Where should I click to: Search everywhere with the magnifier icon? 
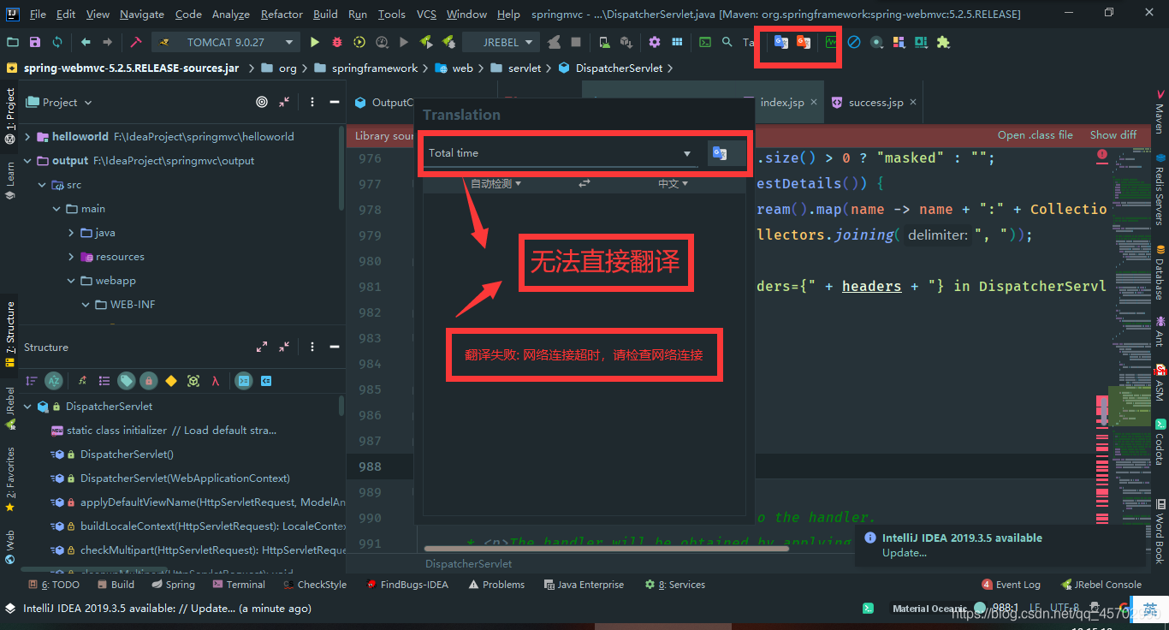(x=727, y=42)
